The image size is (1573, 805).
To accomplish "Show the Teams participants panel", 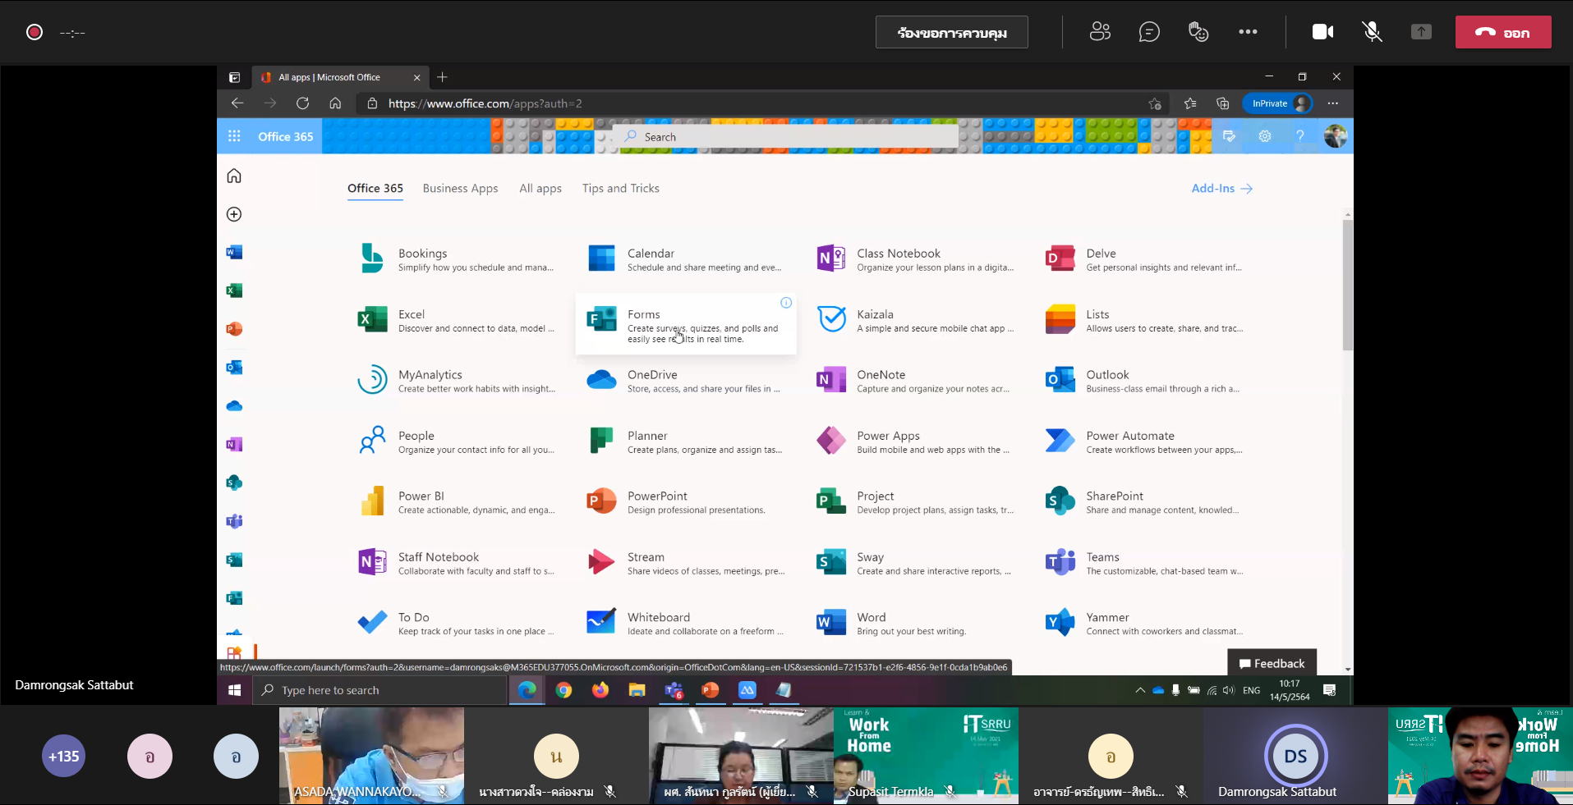I will tap(1100, 32).
